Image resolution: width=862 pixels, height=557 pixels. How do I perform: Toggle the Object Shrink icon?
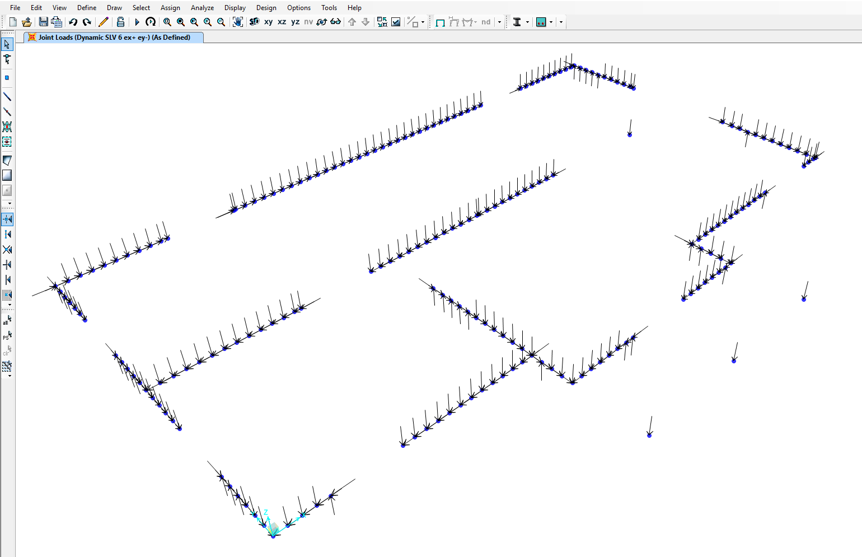coord(382,22)
